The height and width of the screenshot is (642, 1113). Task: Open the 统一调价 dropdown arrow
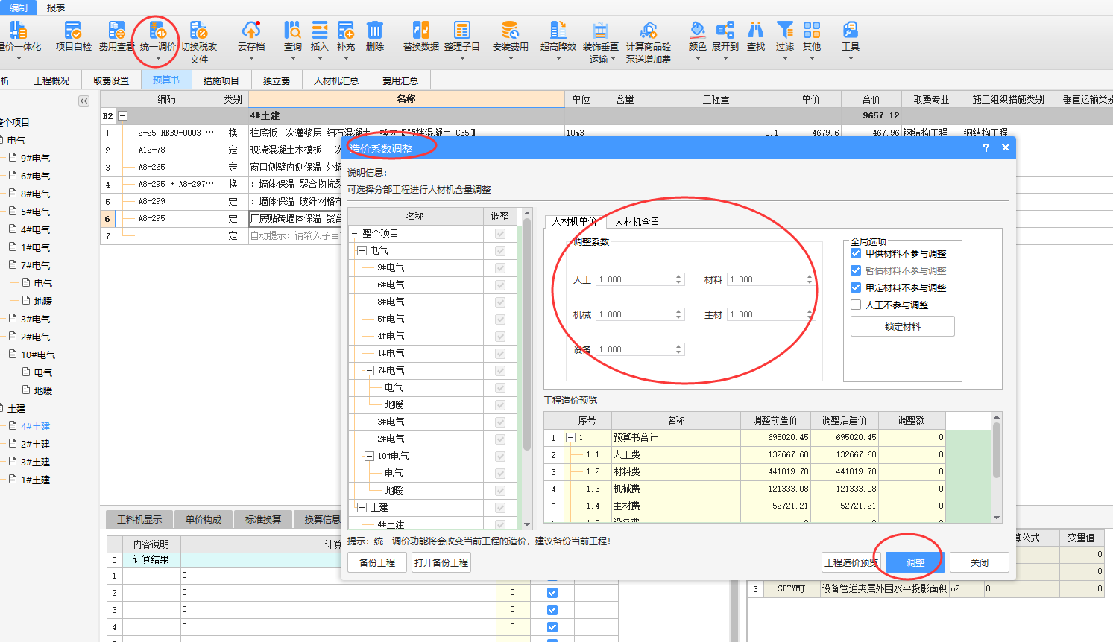[158, 59]
